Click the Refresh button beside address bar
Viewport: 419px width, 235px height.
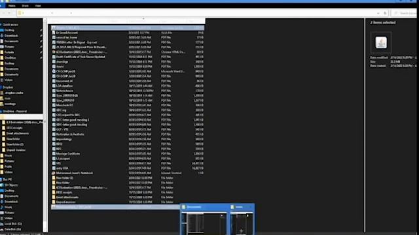tap(385, 13)
